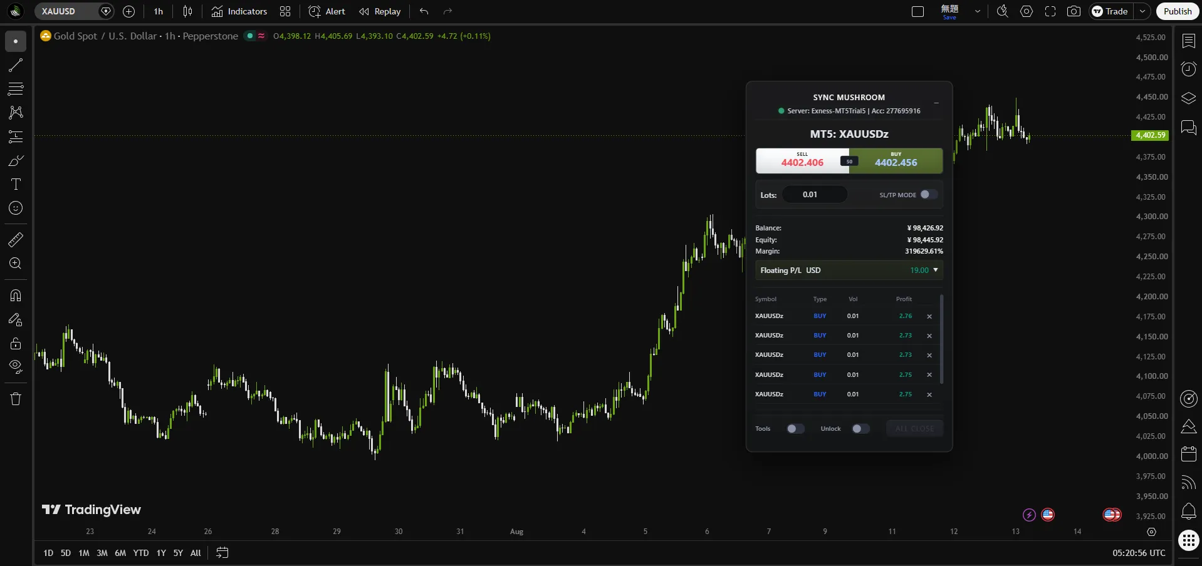Open quick search icon
Image resolution: width=1202 pixels, height=566 pixels.
click(1003, 11)
